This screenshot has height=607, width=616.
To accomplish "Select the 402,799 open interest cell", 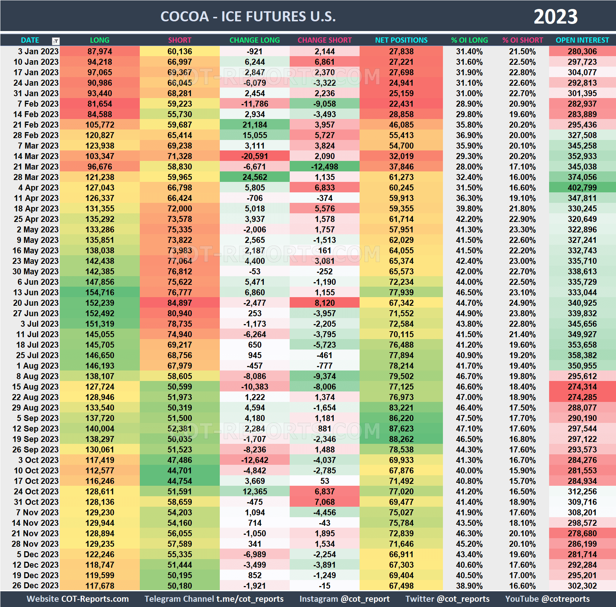I will (x=582, y=188).
